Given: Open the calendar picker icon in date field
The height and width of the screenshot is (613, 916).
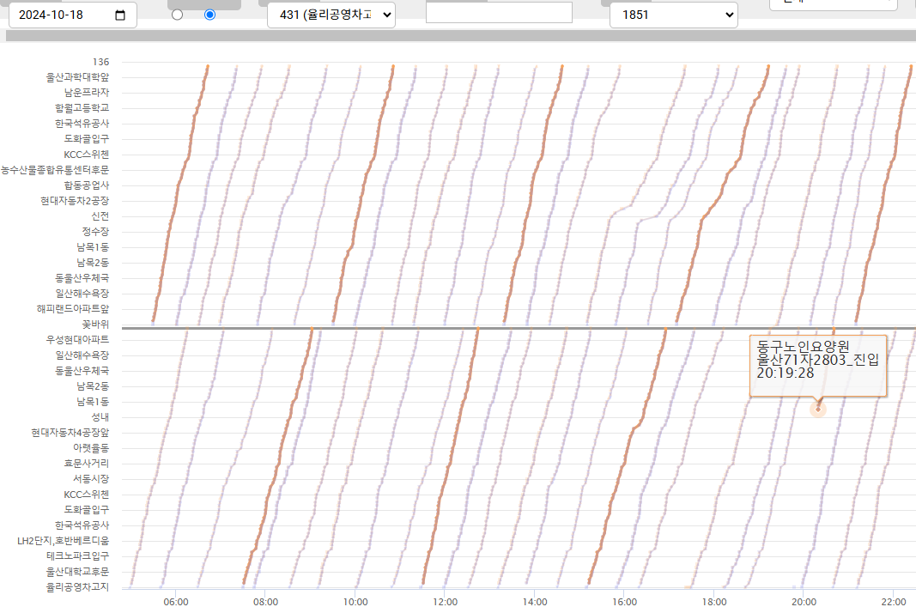Looking at the screenshot, I should 120,15.
